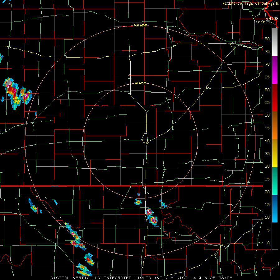Pick the blue segment of the color scale
Viewport: 280px width, 280px height.
pyautogui.click(x=275, y=208)
